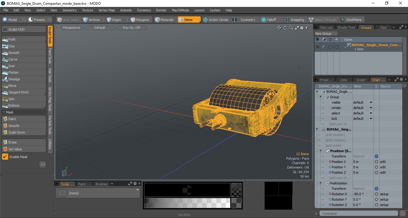Switch to the Shader Tree tab
This screenshot has height=218, width=408.
(346, 28)
